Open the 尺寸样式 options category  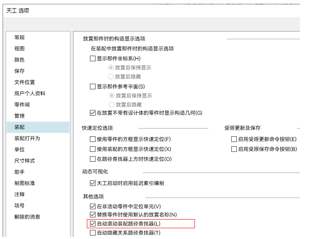(x=25, y=161)
